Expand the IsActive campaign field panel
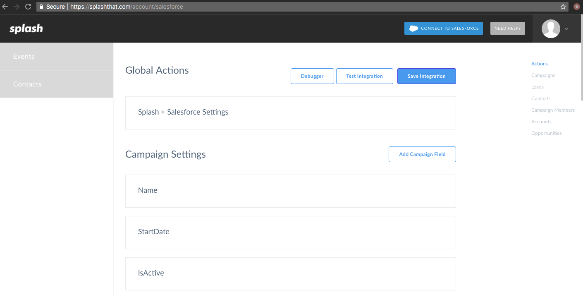The width and height of the screenshot is (583, 295). click(x=291, y=274)
